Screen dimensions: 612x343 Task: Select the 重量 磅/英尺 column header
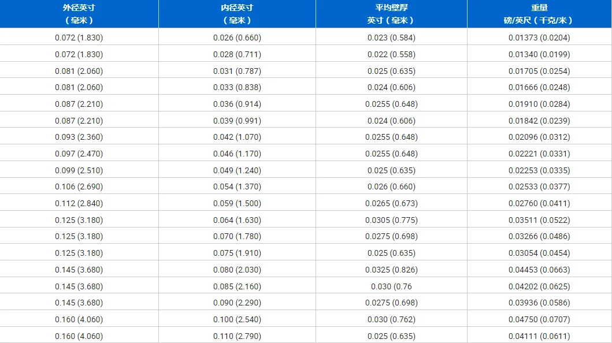tap(539, 14)
